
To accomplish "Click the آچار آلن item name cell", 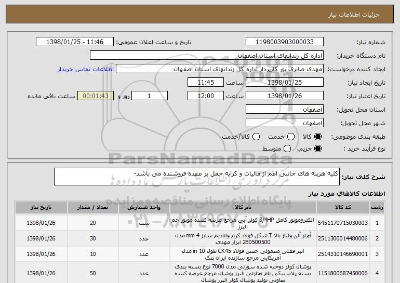I will [x=243, y=239].
